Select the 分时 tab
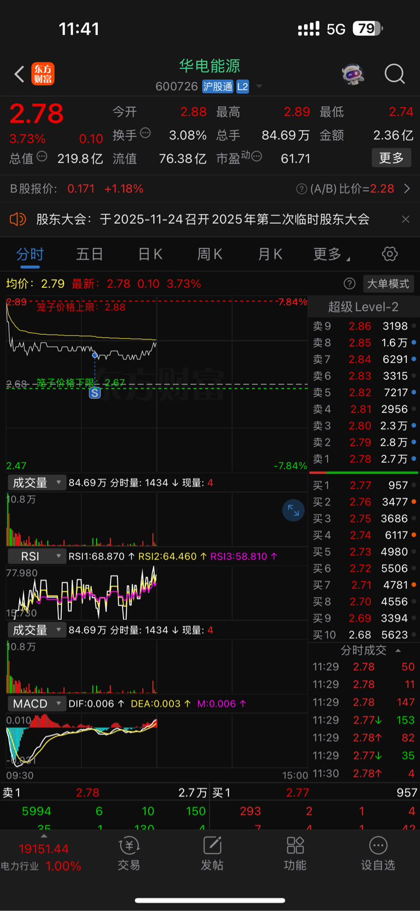 coord(30,254)
